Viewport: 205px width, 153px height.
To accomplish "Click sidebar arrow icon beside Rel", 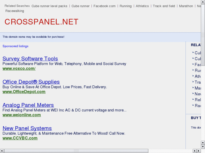I will coord(193,99).
